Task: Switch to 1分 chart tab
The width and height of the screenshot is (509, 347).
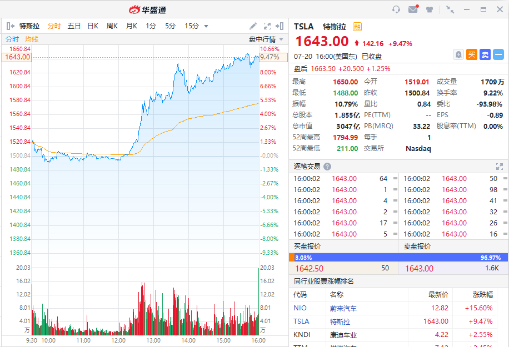Action: pyautogui.click(x=151, y=26)
